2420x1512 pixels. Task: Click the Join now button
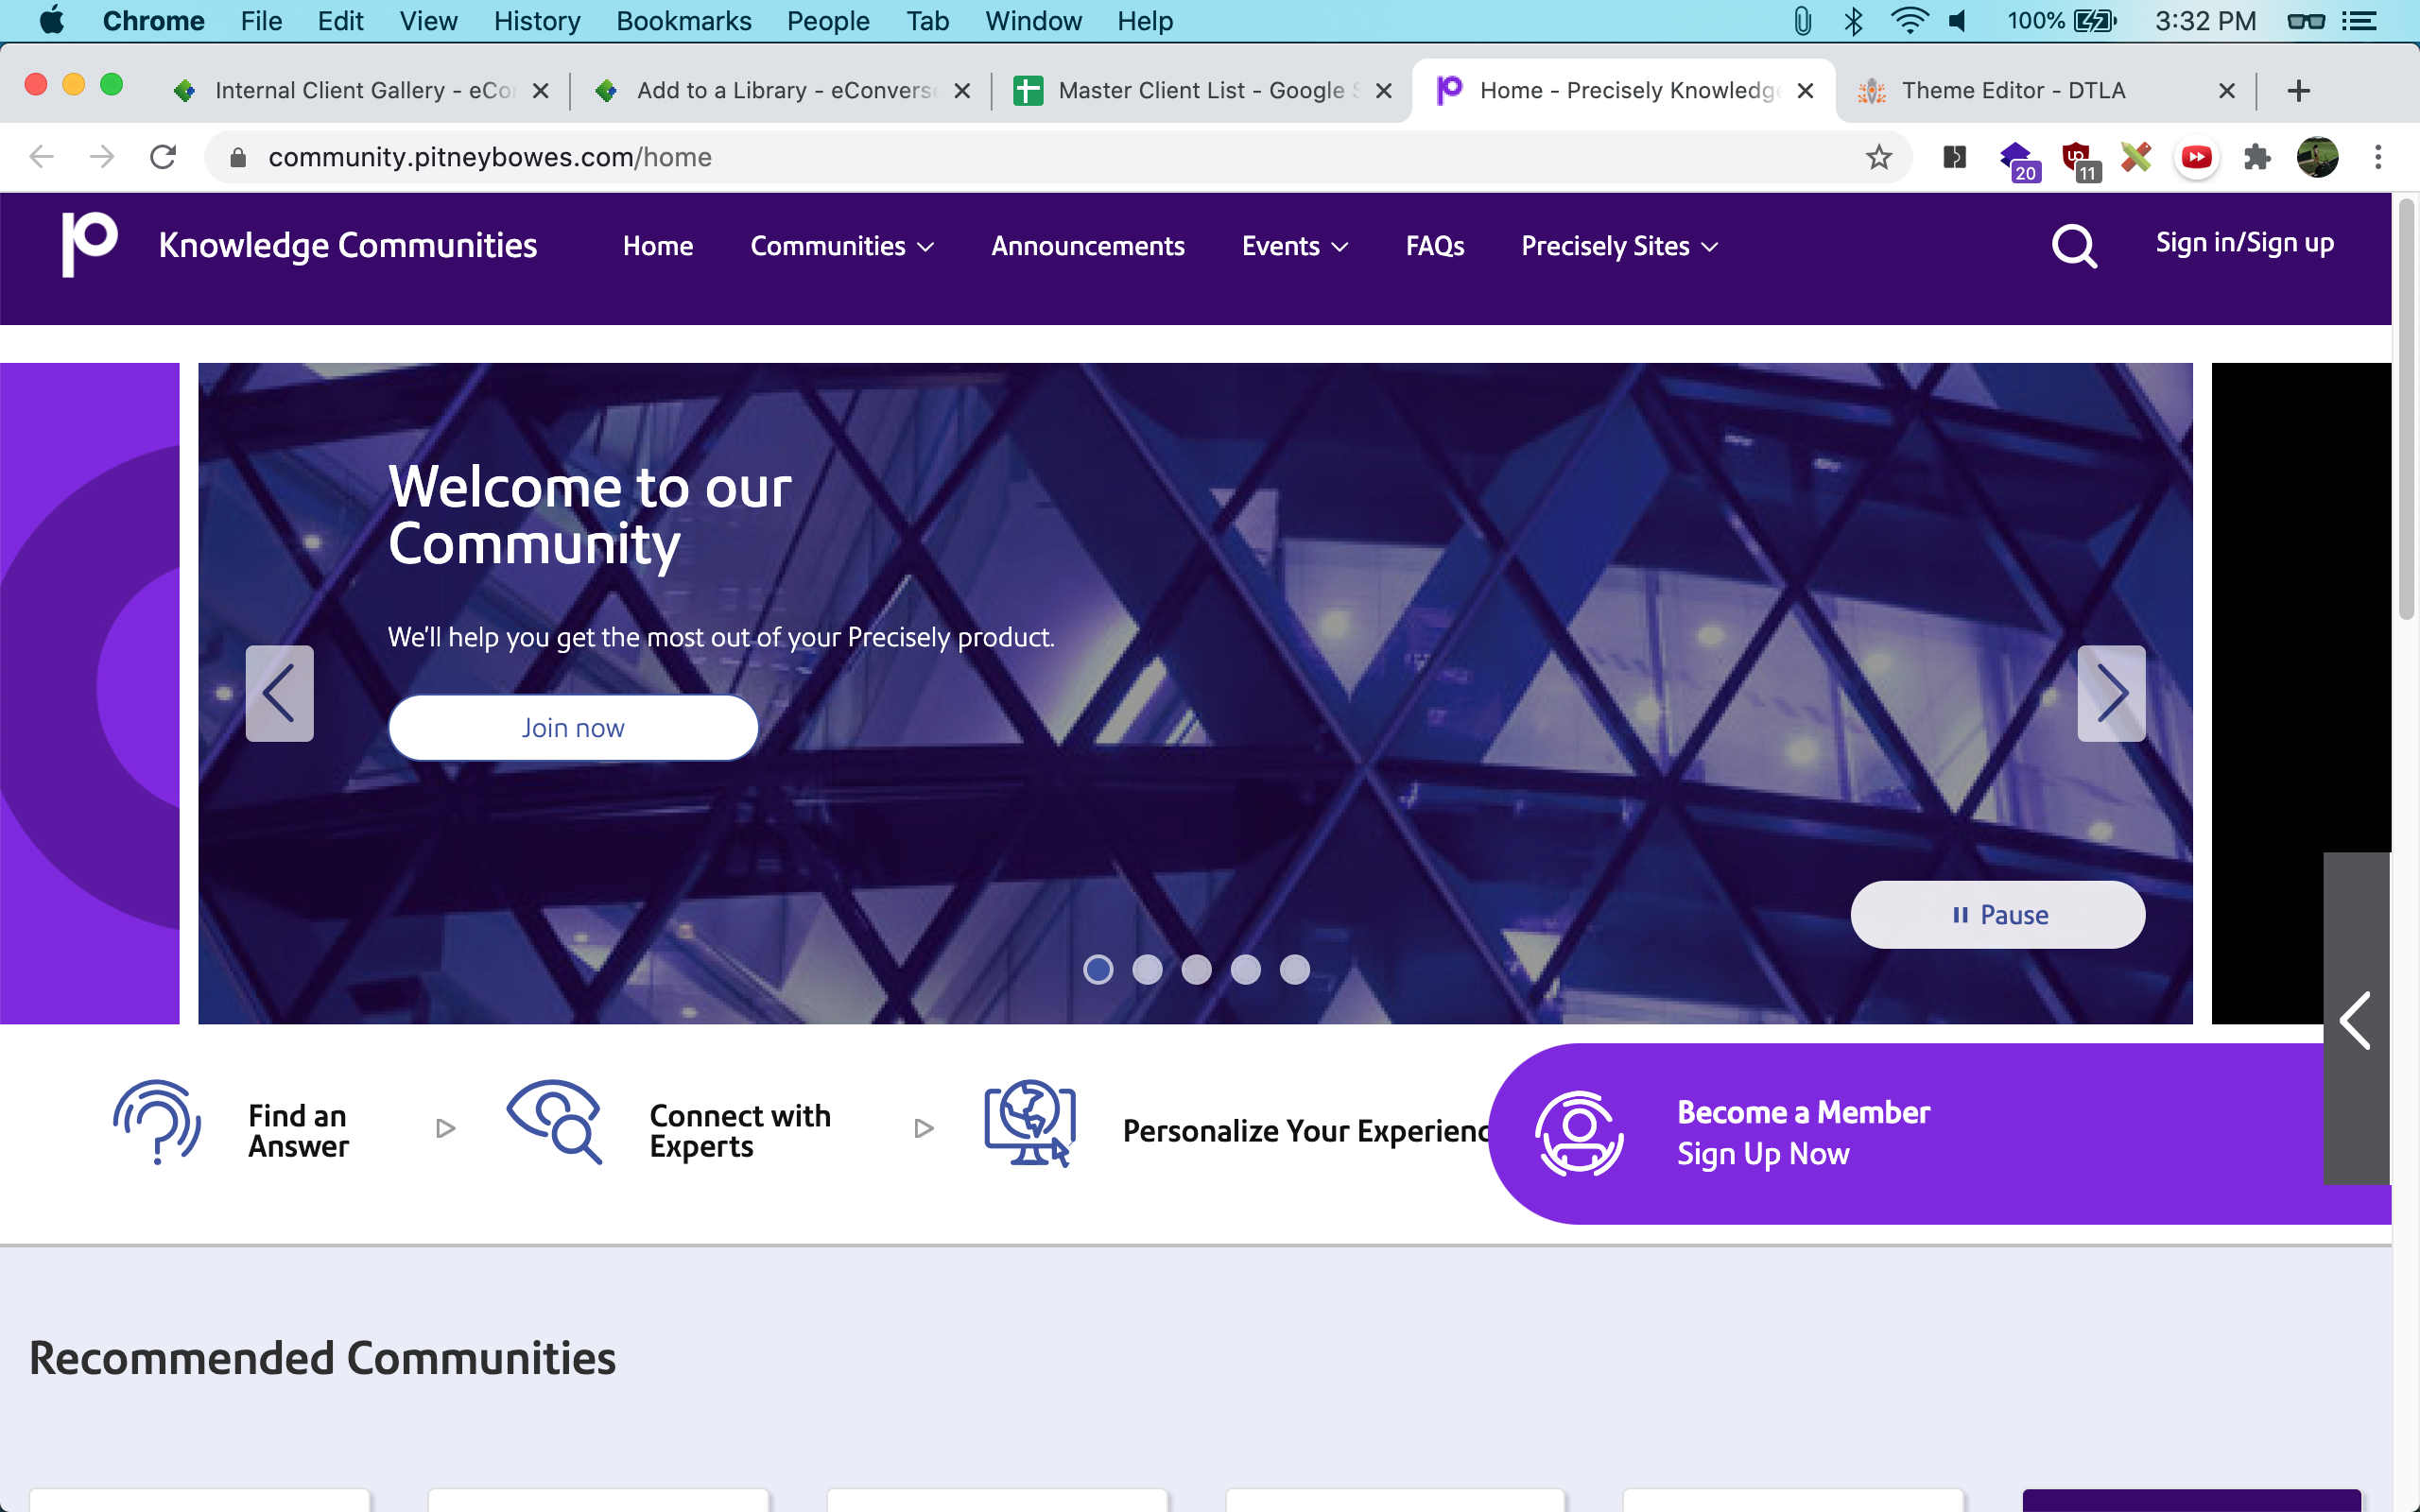[573, 728]
